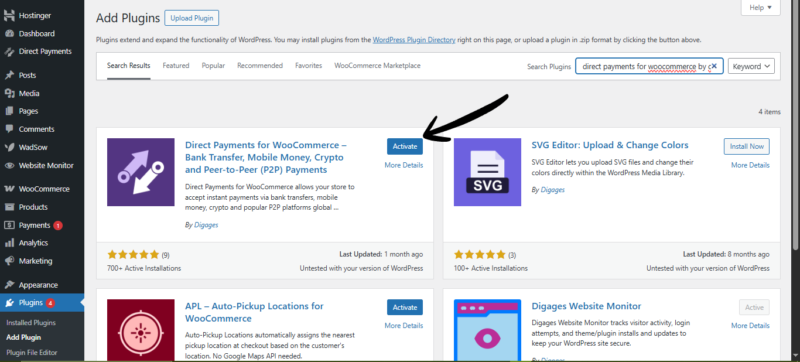Open Plugin File Editor in submenu
Screen dimensions: 800x362
[x=32, y=353]
